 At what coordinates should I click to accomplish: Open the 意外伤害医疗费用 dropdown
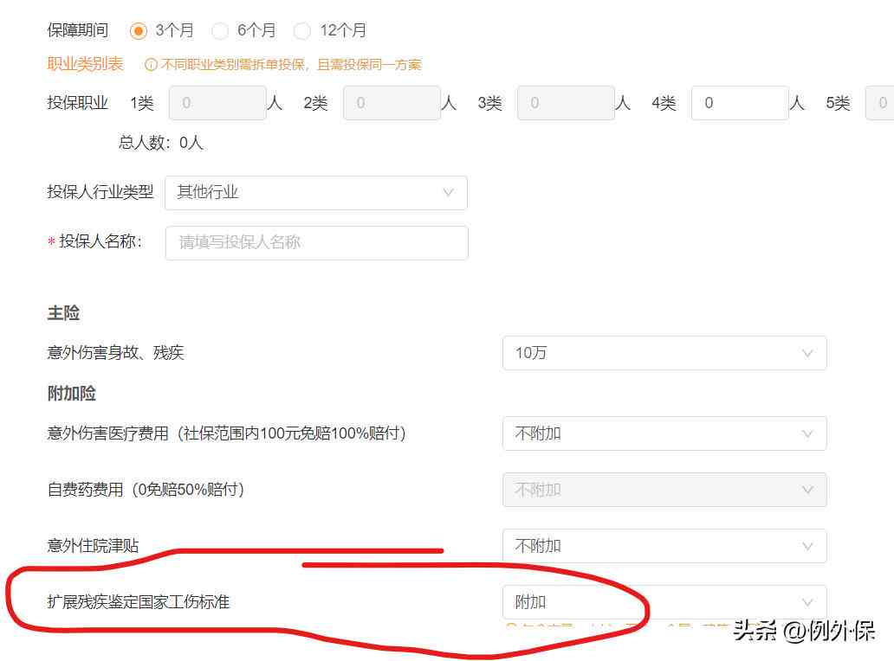[664, 433]
